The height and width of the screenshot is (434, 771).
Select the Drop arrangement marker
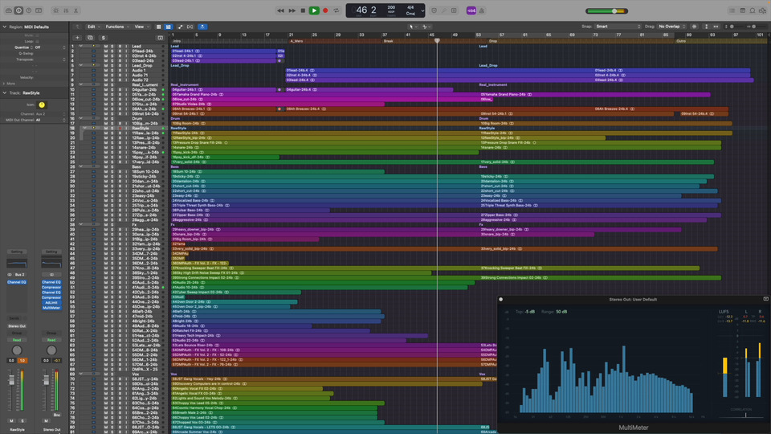(x=493, y=41)
